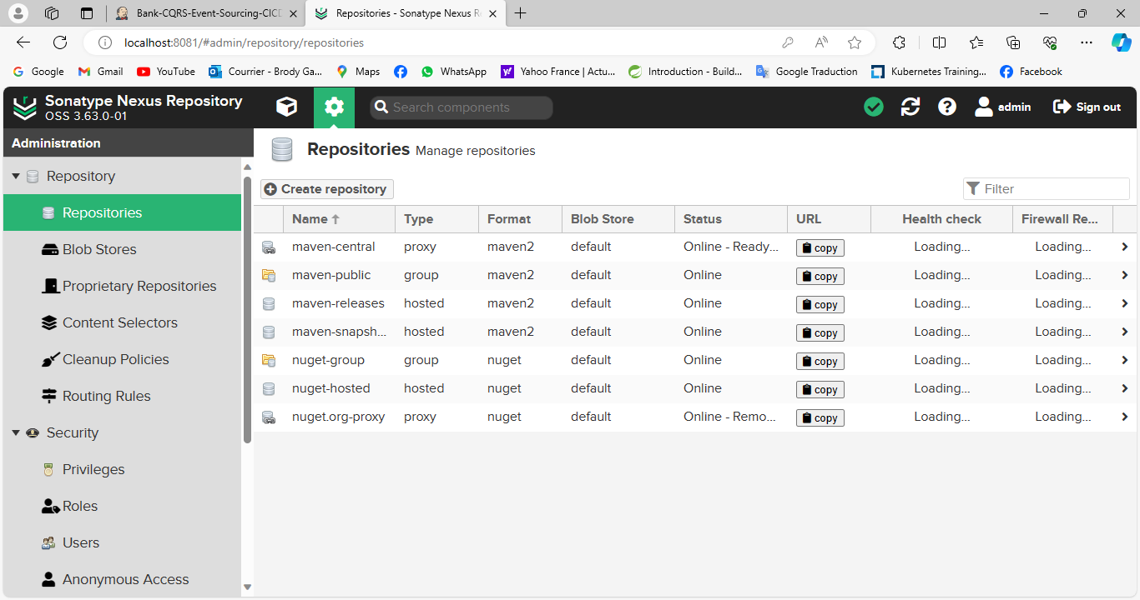Open Anonymous Access in sidebar

click(122, 579)
